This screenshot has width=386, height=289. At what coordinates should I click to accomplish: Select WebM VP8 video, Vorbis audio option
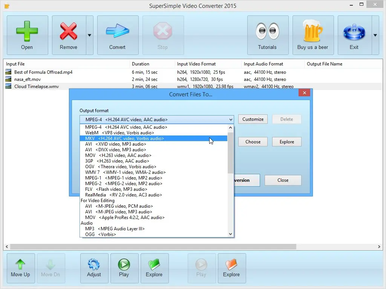tap(153, 133)
